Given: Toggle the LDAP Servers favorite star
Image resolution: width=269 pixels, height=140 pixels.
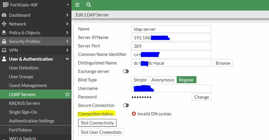Looking at the screenshot, I should pos(67,94).
